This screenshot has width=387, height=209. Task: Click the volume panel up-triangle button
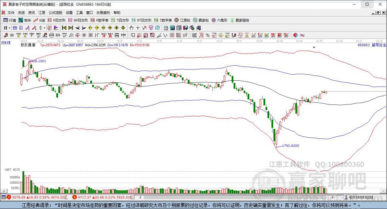(4, 191)
